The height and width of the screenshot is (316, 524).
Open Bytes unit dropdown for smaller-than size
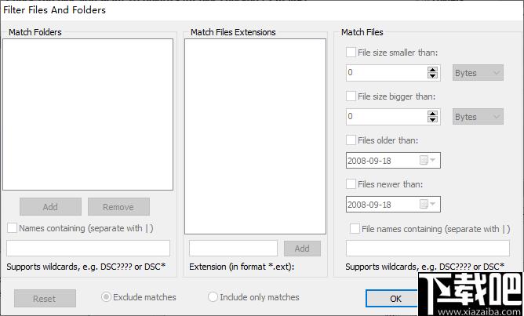478,73
